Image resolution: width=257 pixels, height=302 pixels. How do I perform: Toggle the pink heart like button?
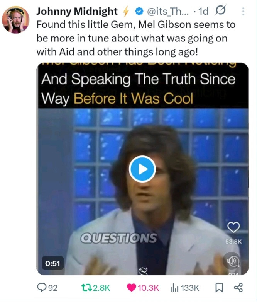132,288
